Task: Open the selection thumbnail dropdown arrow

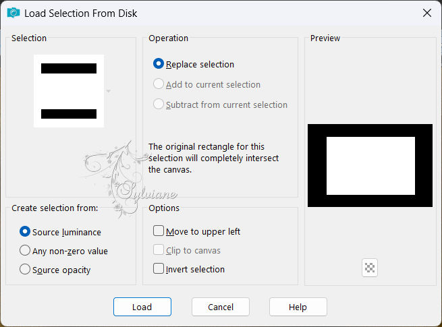Action: pos(109,91)
